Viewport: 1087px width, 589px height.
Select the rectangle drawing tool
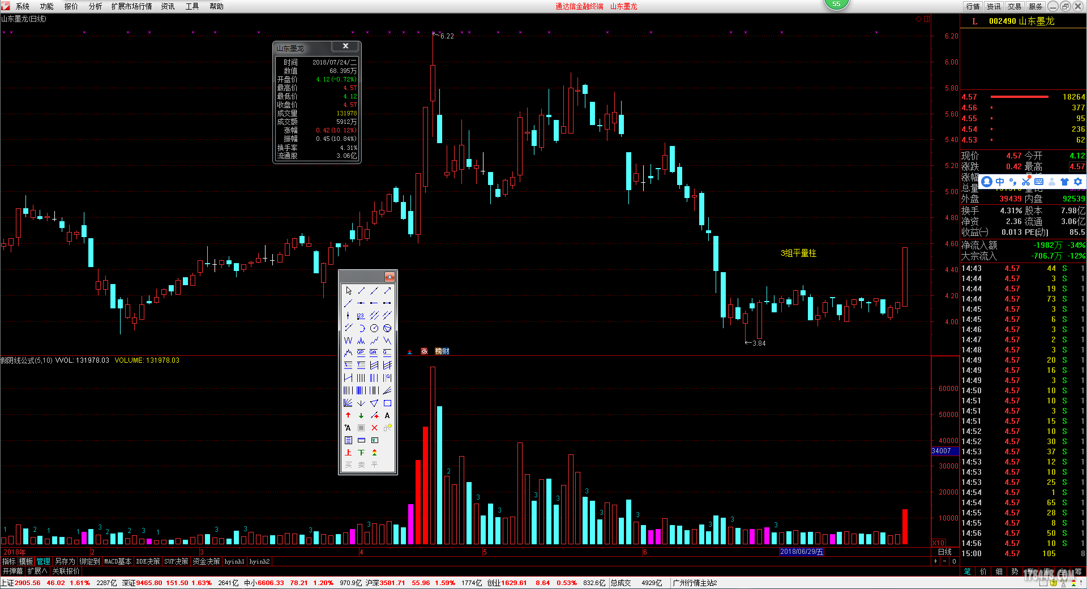[387, 403]
